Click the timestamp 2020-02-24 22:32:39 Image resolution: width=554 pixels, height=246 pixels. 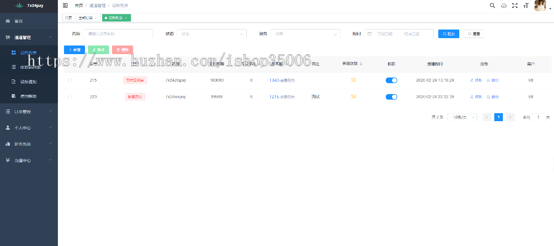[x=435, y=97]
